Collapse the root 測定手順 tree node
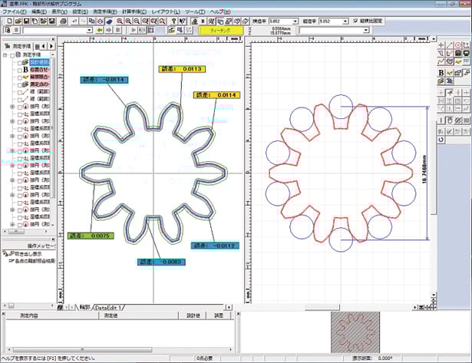This screenshot has width=472, height=363. click(x=5, y=55)
